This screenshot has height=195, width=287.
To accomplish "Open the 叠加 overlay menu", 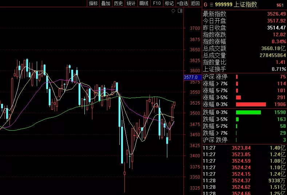I will [x=106, y=3].
